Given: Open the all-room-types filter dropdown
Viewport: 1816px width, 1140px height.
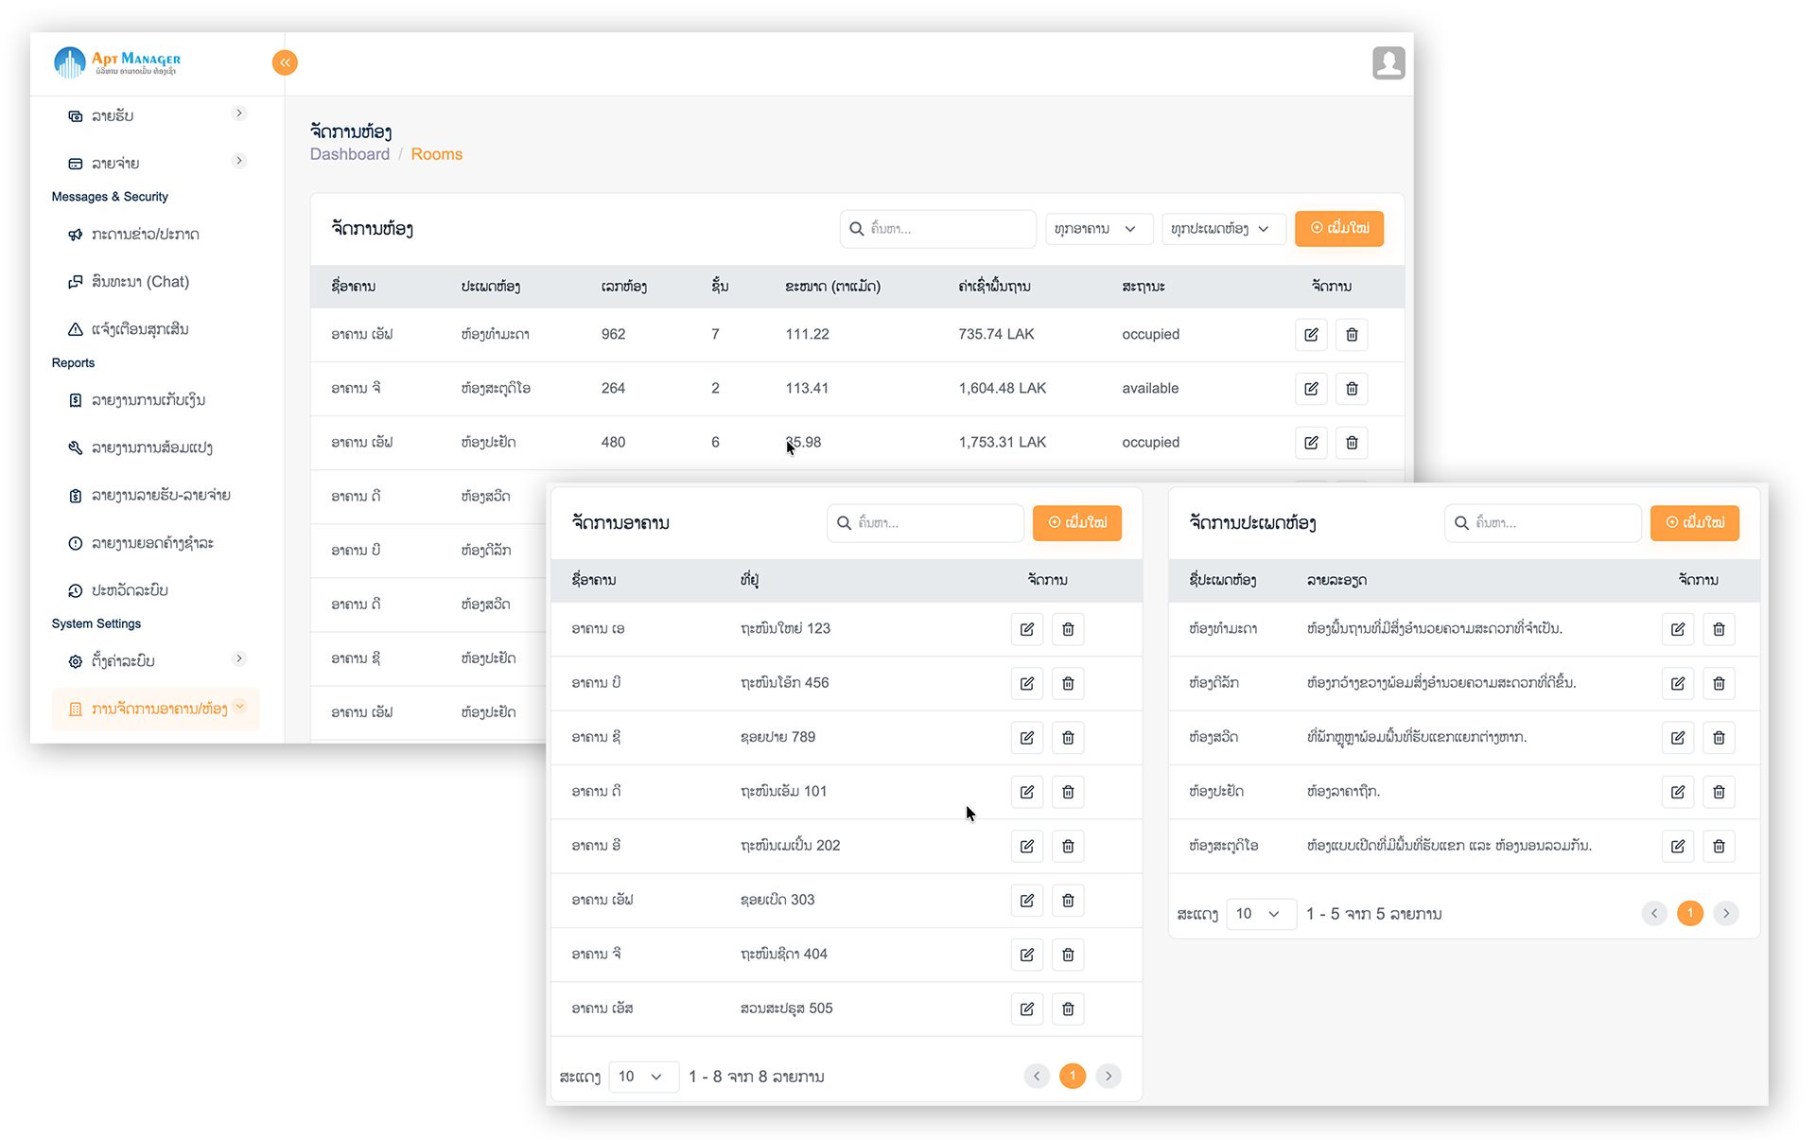Looking at the screenshot, I should coord(1222,229).
